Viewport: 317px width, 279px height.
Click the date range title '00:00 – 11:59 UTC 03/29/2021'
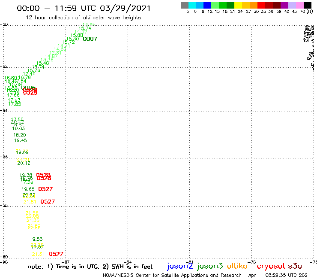84,8
